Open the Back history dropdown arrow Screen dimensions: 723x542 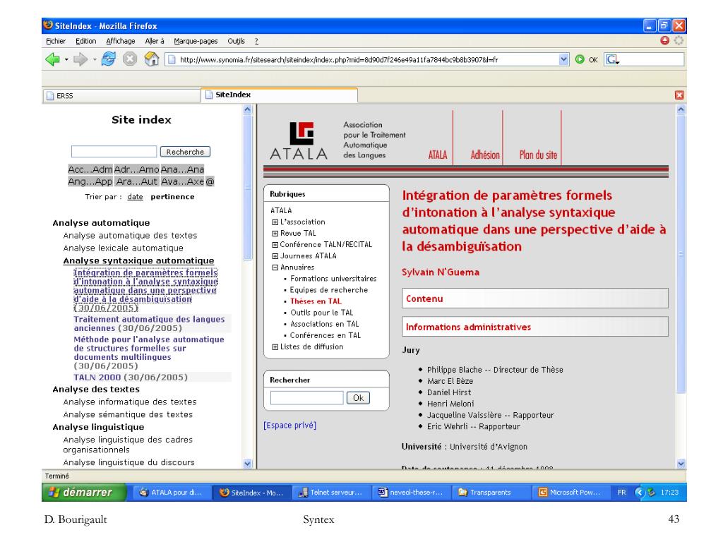click(66, 59)
